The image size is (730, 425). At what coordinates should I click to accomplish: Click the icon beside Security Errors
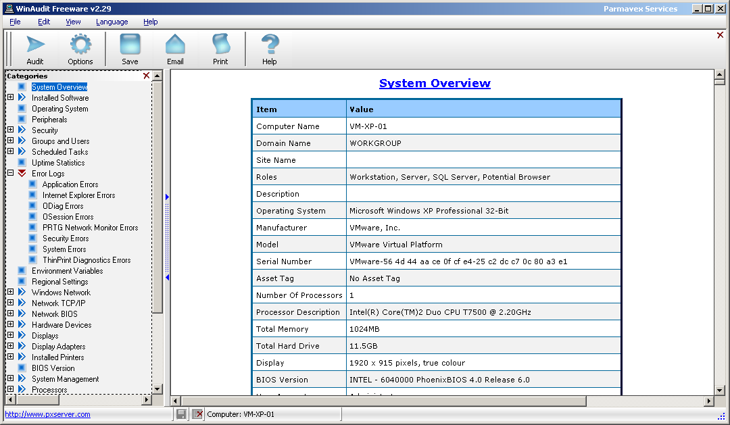32,238
